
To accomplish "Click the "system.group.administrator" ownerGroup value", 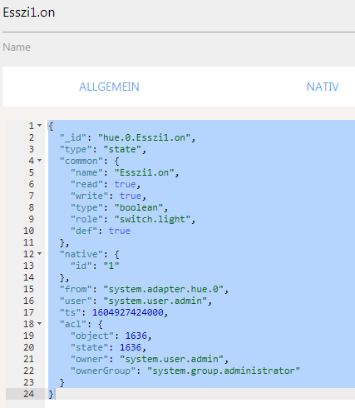I will 224,371.
